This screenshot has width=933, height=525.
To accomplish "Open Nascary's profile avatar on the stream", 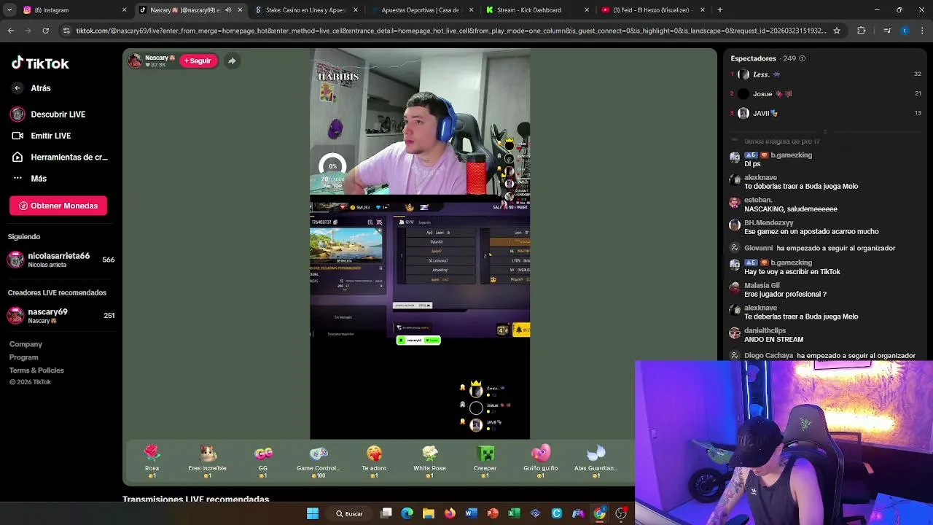I will pyautogui.click(x=135, y=61).
